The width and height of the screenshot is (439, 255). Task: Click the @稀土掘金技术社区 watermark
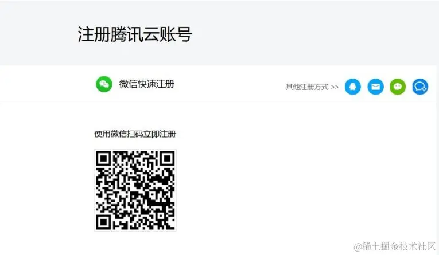tap(394, 246)
